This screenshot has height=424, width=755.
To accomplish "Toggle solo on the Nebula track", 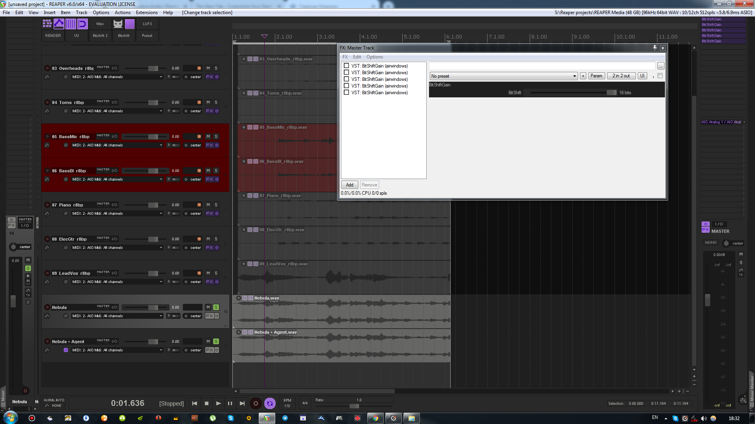I will click(x=216, y=307).
